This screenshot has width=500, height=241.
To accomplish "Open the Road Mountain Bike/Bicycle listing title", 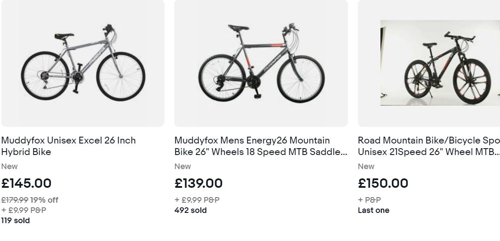I will click(429, 146).
